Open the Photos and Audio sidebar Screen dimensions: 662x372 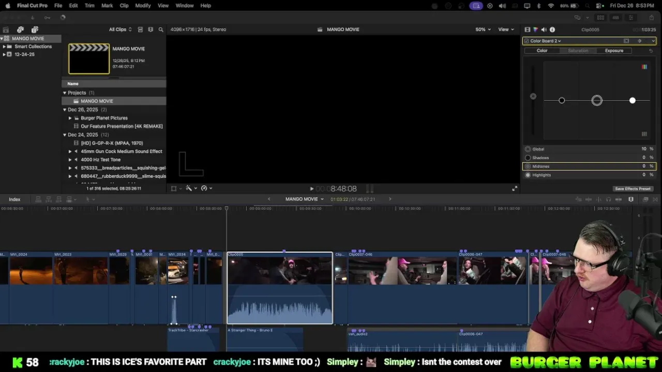pos(20,29)
